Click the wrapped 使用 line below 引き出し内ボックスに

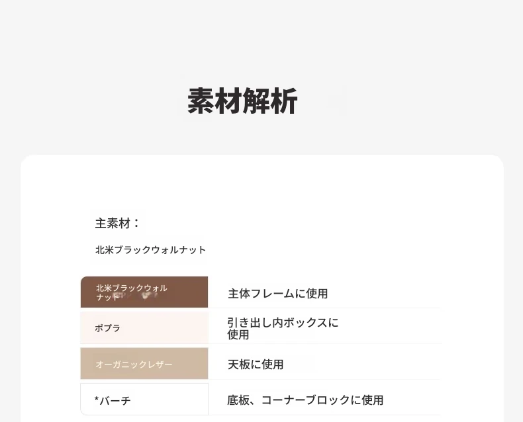238,335
